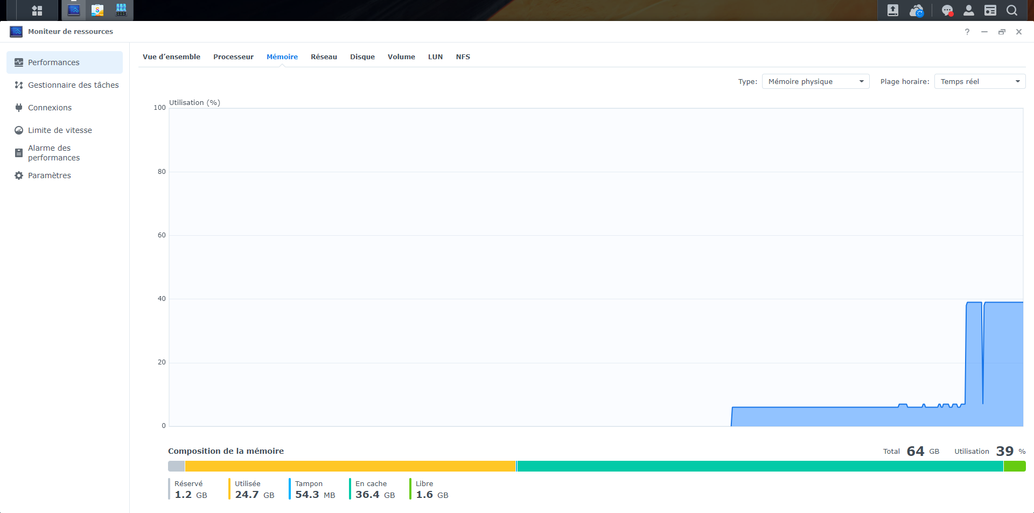Open the user account options icon
Image resolution: width=1034 pixels, height=513 pixels.
(x=969, y=10)
